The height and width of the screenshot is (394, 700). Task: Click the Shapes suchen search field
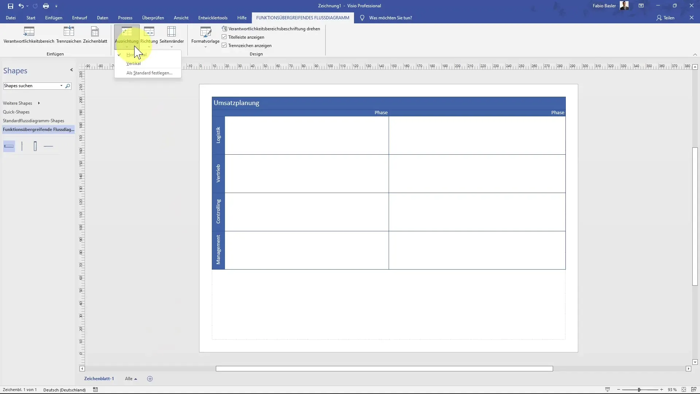(x=31, y=86)
